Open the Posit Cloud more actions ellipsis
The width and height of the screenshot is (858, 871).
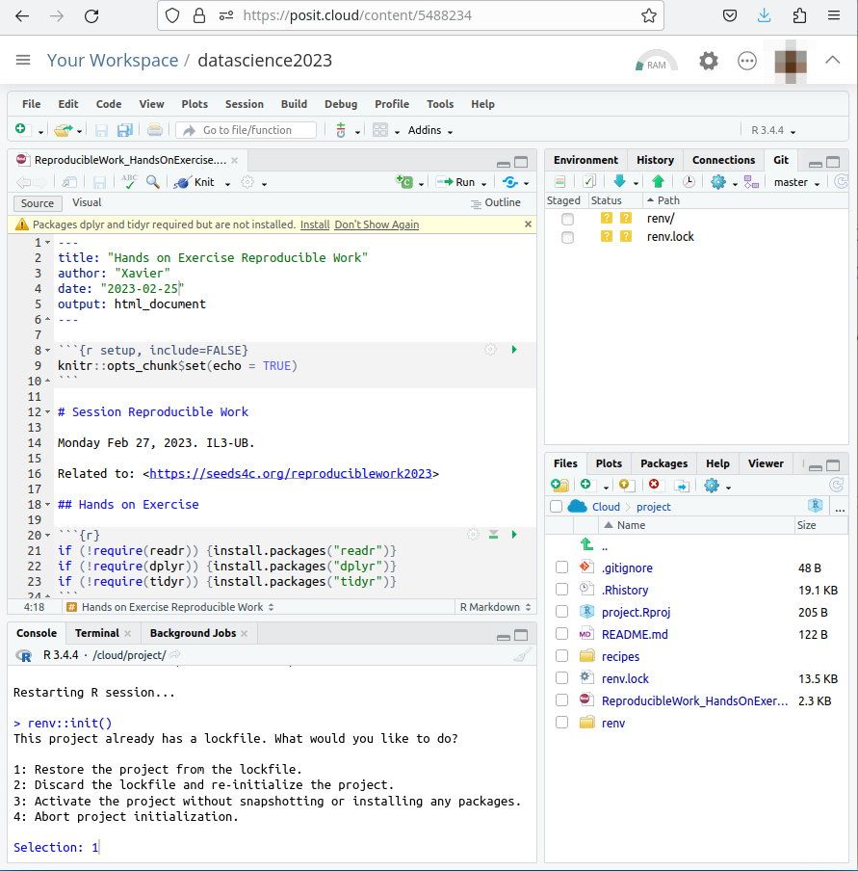click(747, 61)
